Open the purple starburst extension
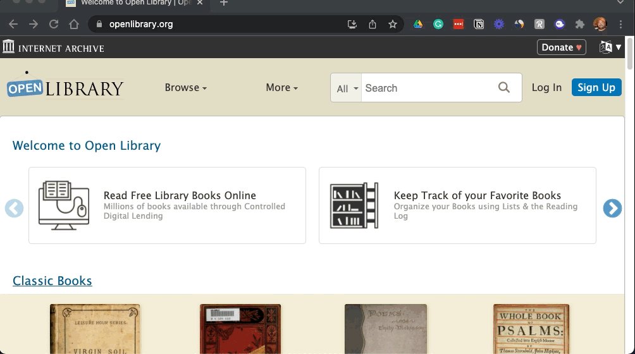The width and height of the screenshot is (635, 354). 499,24
